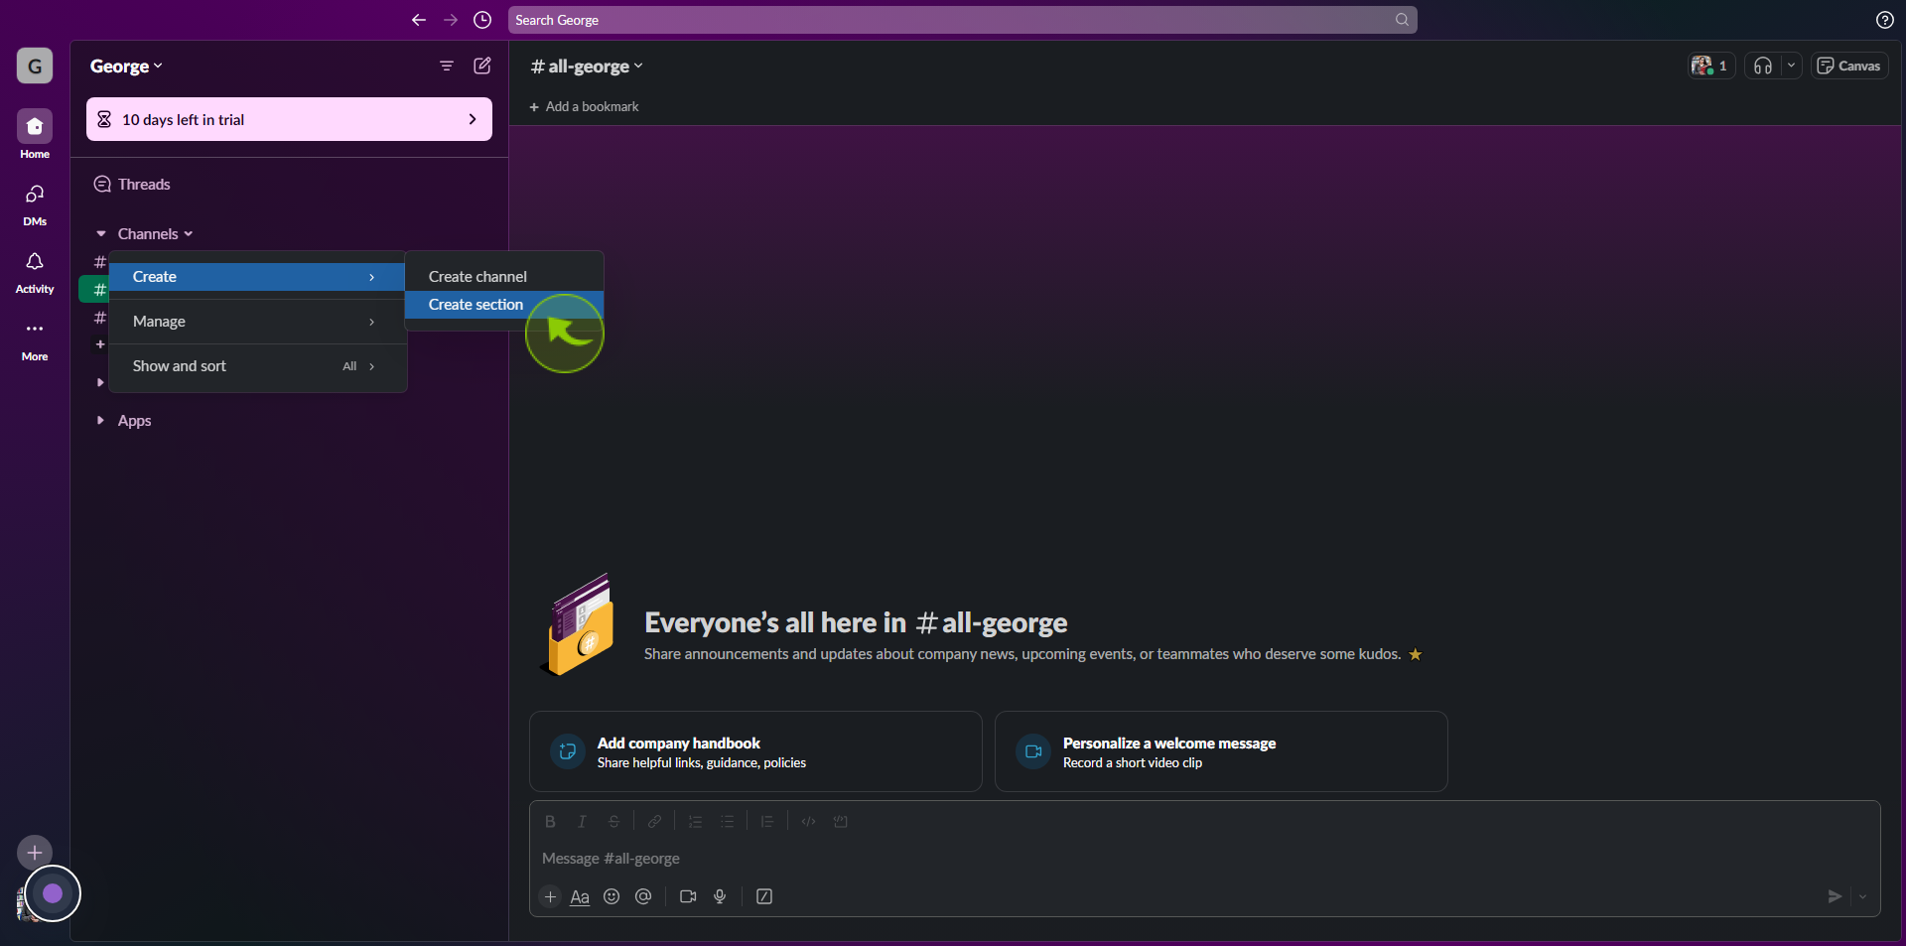Toggle strikethrough formatting

[613, 822]
